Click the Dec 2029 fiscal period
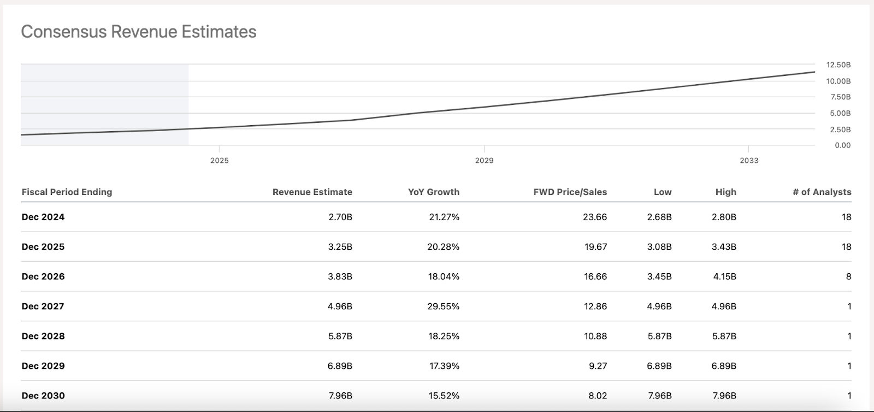The height and width of the screenshot is (412, 874). point(43,366)
